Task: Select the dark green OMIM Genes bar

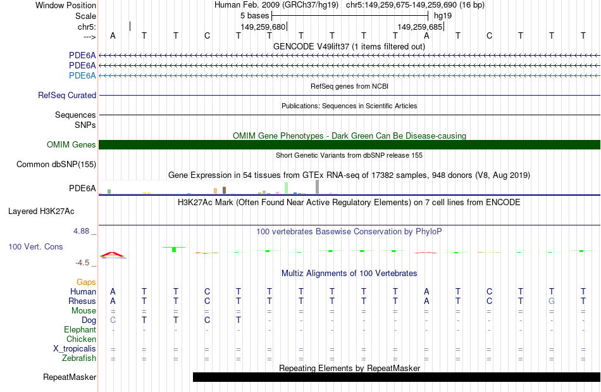Action: (349, 144)
